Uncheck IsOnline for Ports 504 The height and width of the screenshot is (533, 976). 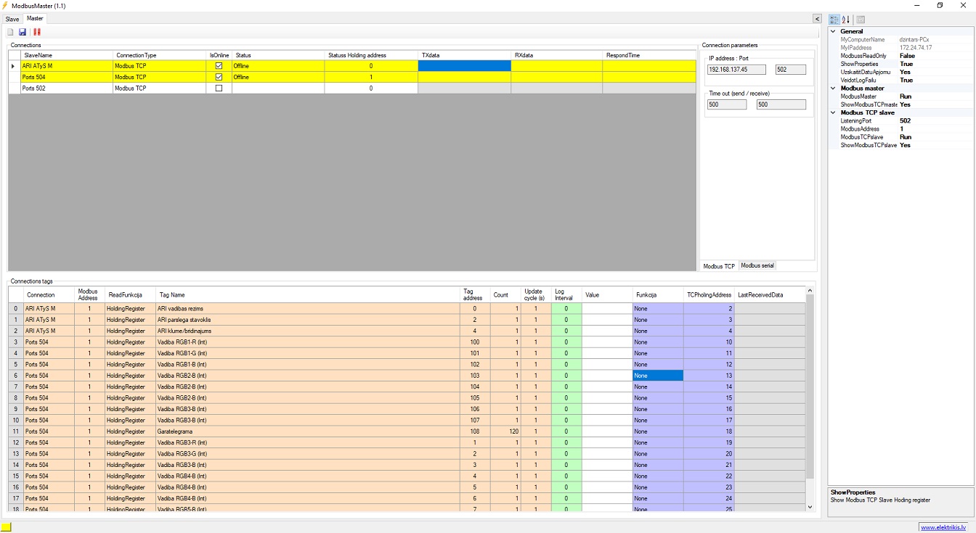(x=219, y=77)
